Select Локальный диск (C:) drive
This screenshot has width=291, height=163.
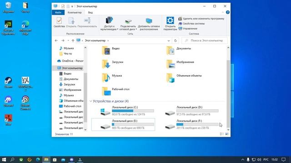tap(123, 110)
